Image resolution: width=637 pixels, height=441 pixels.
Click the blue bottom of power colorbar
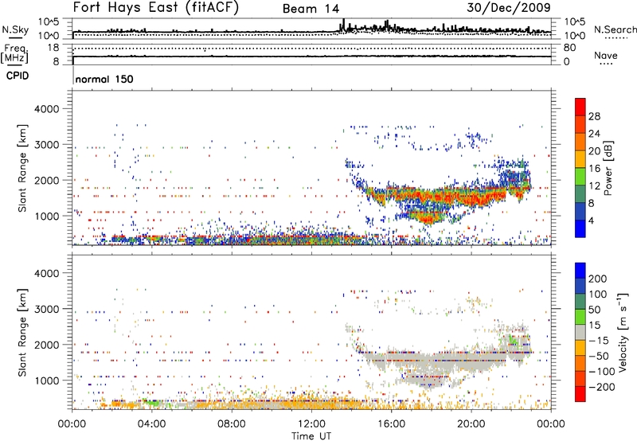580,228
